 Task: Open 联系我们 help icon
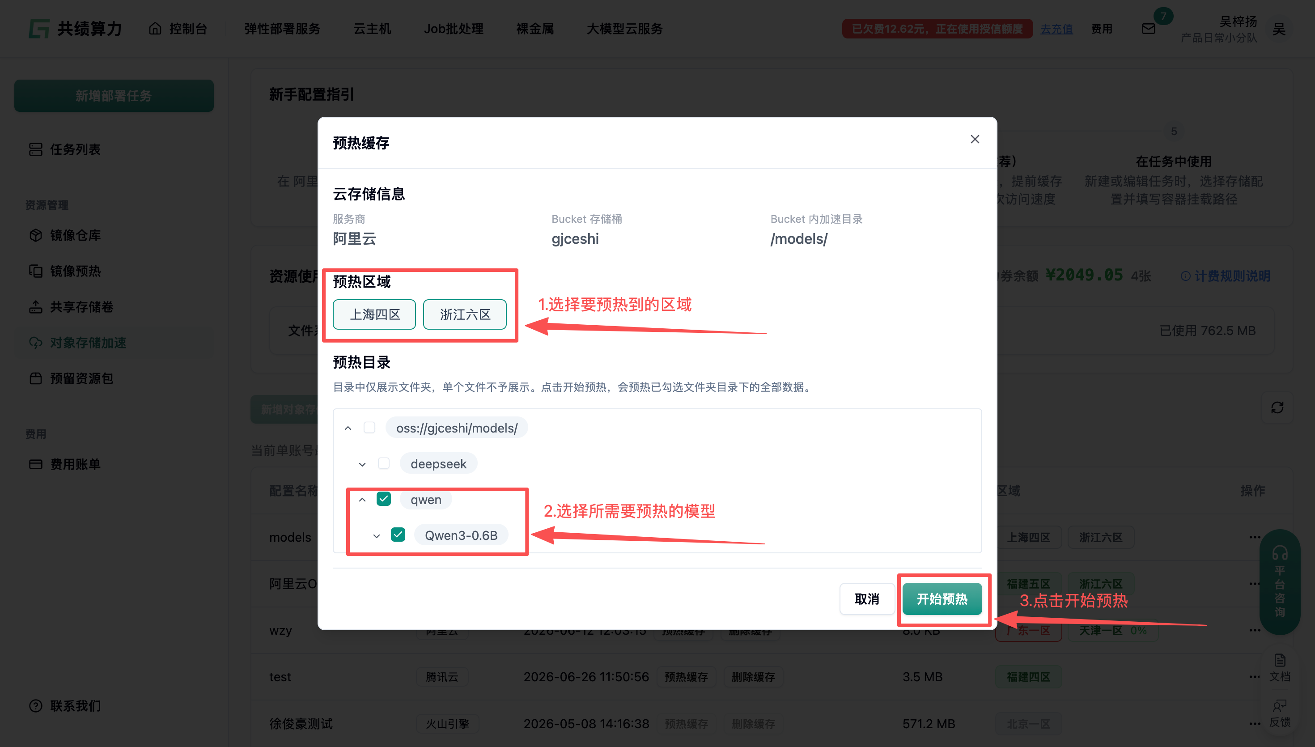(x=35, y=705)
